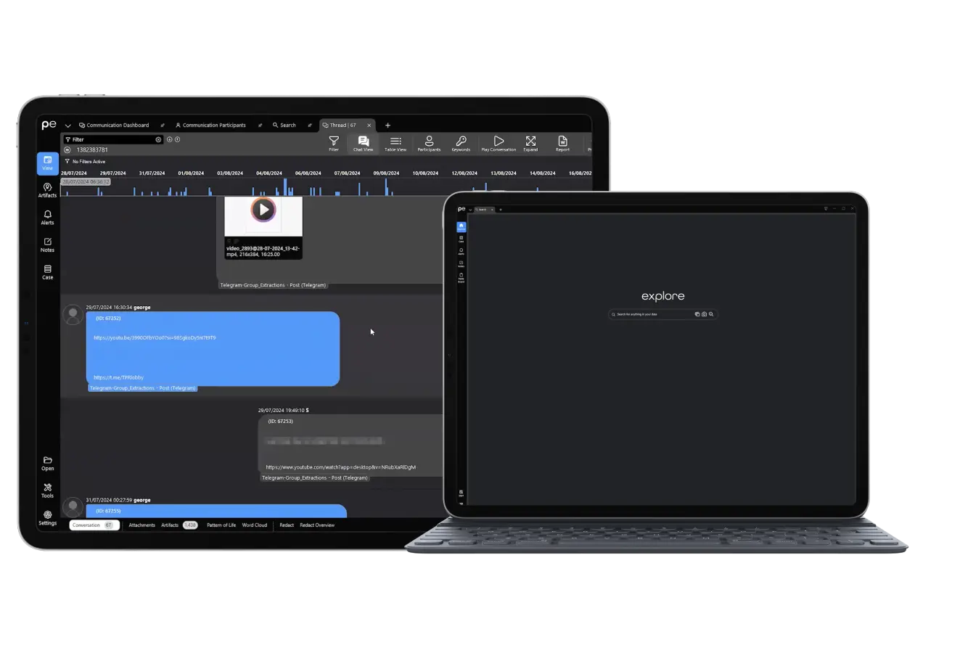
Task: Play the video_2893 thumbnail
Action: 263,210
